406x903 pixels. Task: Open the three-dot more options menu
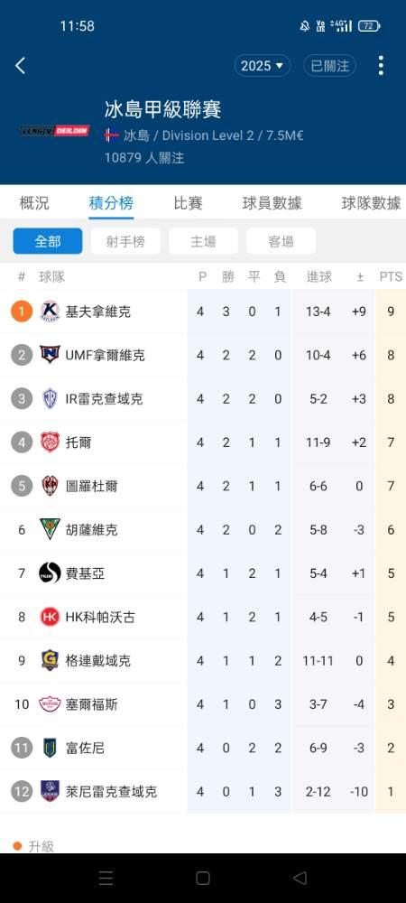click(381, 66)
